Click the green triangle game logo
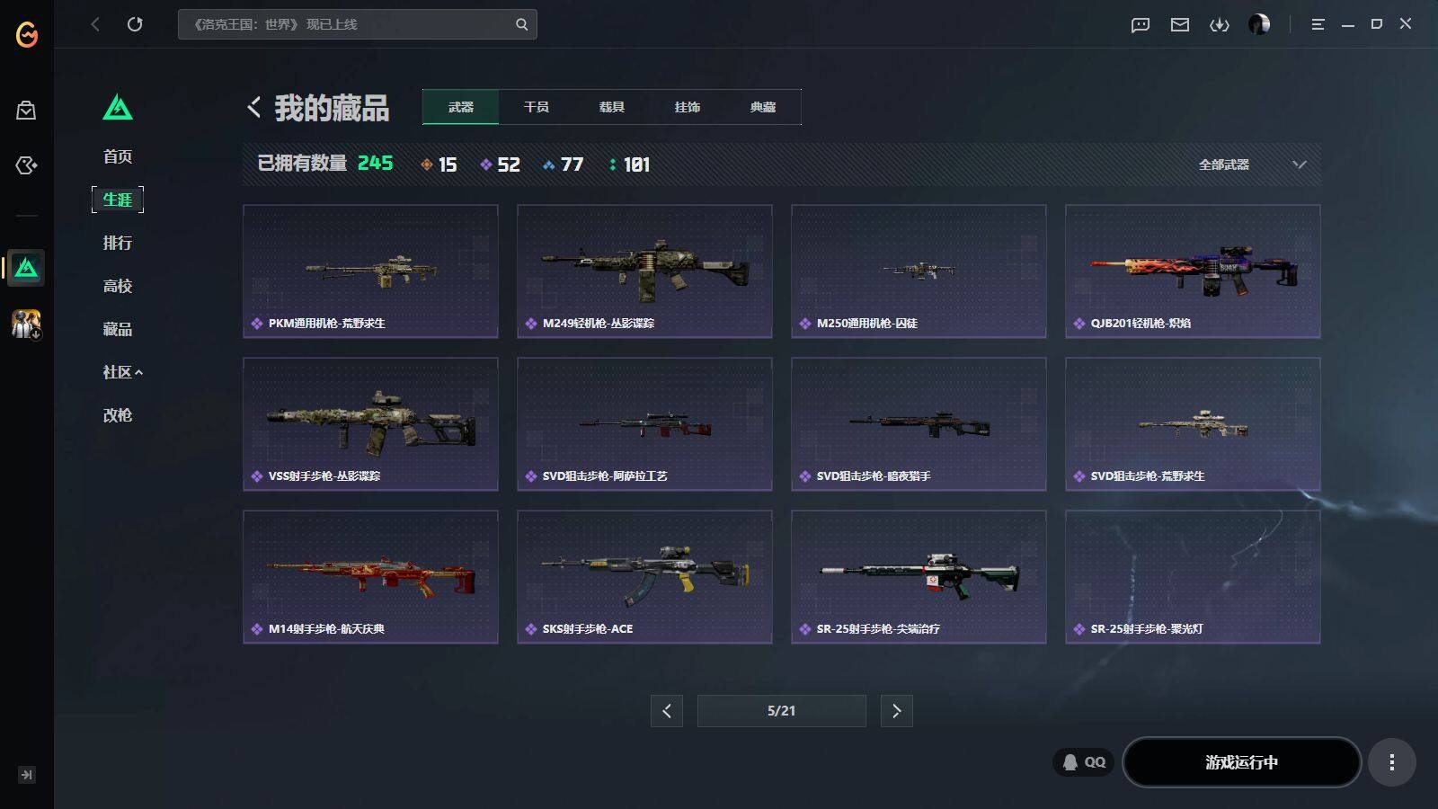The width and height of the screenshot is (1438, 809). click(118, 108)
